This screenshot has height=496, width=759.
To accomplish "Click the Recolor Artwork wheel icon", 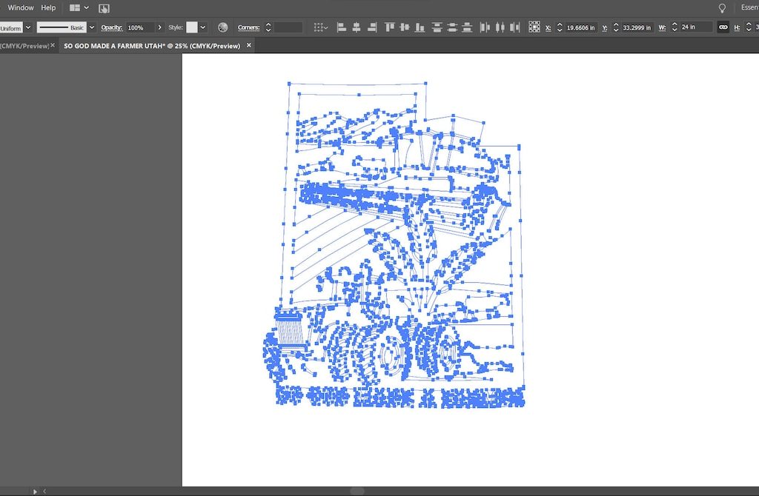I will (223, 27).
